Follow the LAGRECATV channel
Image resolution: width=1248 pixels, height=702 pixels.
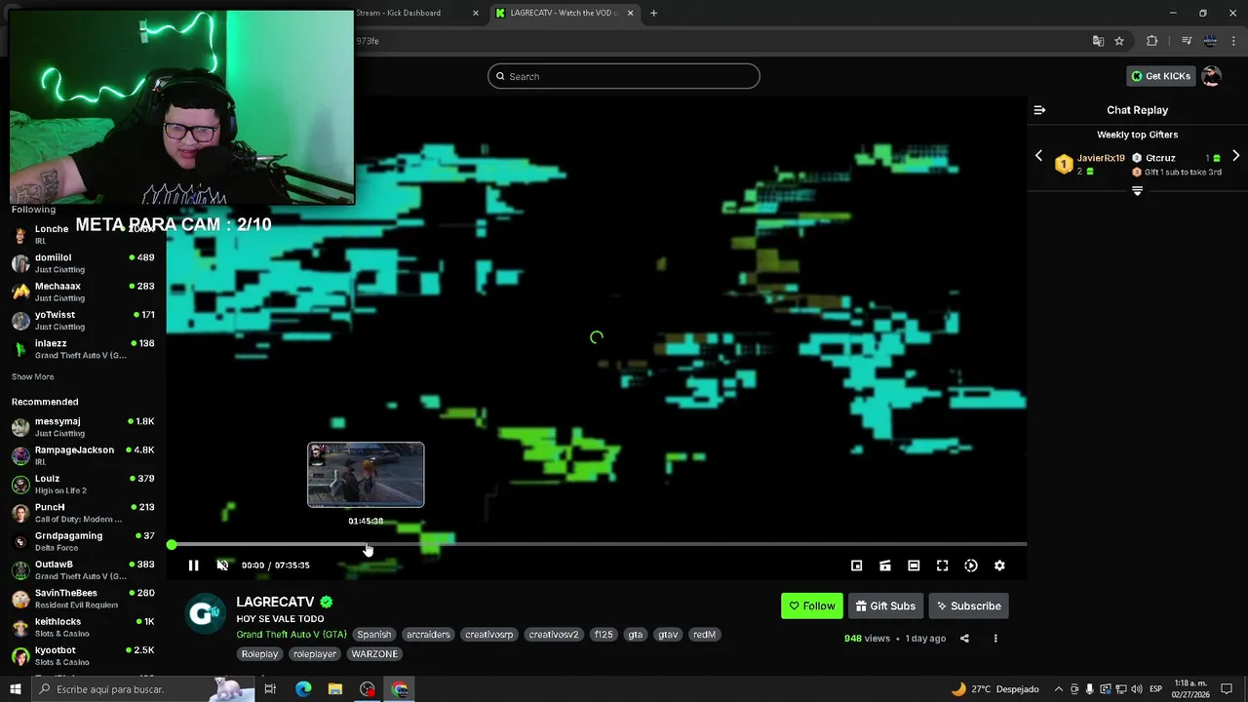pos(811,605)
